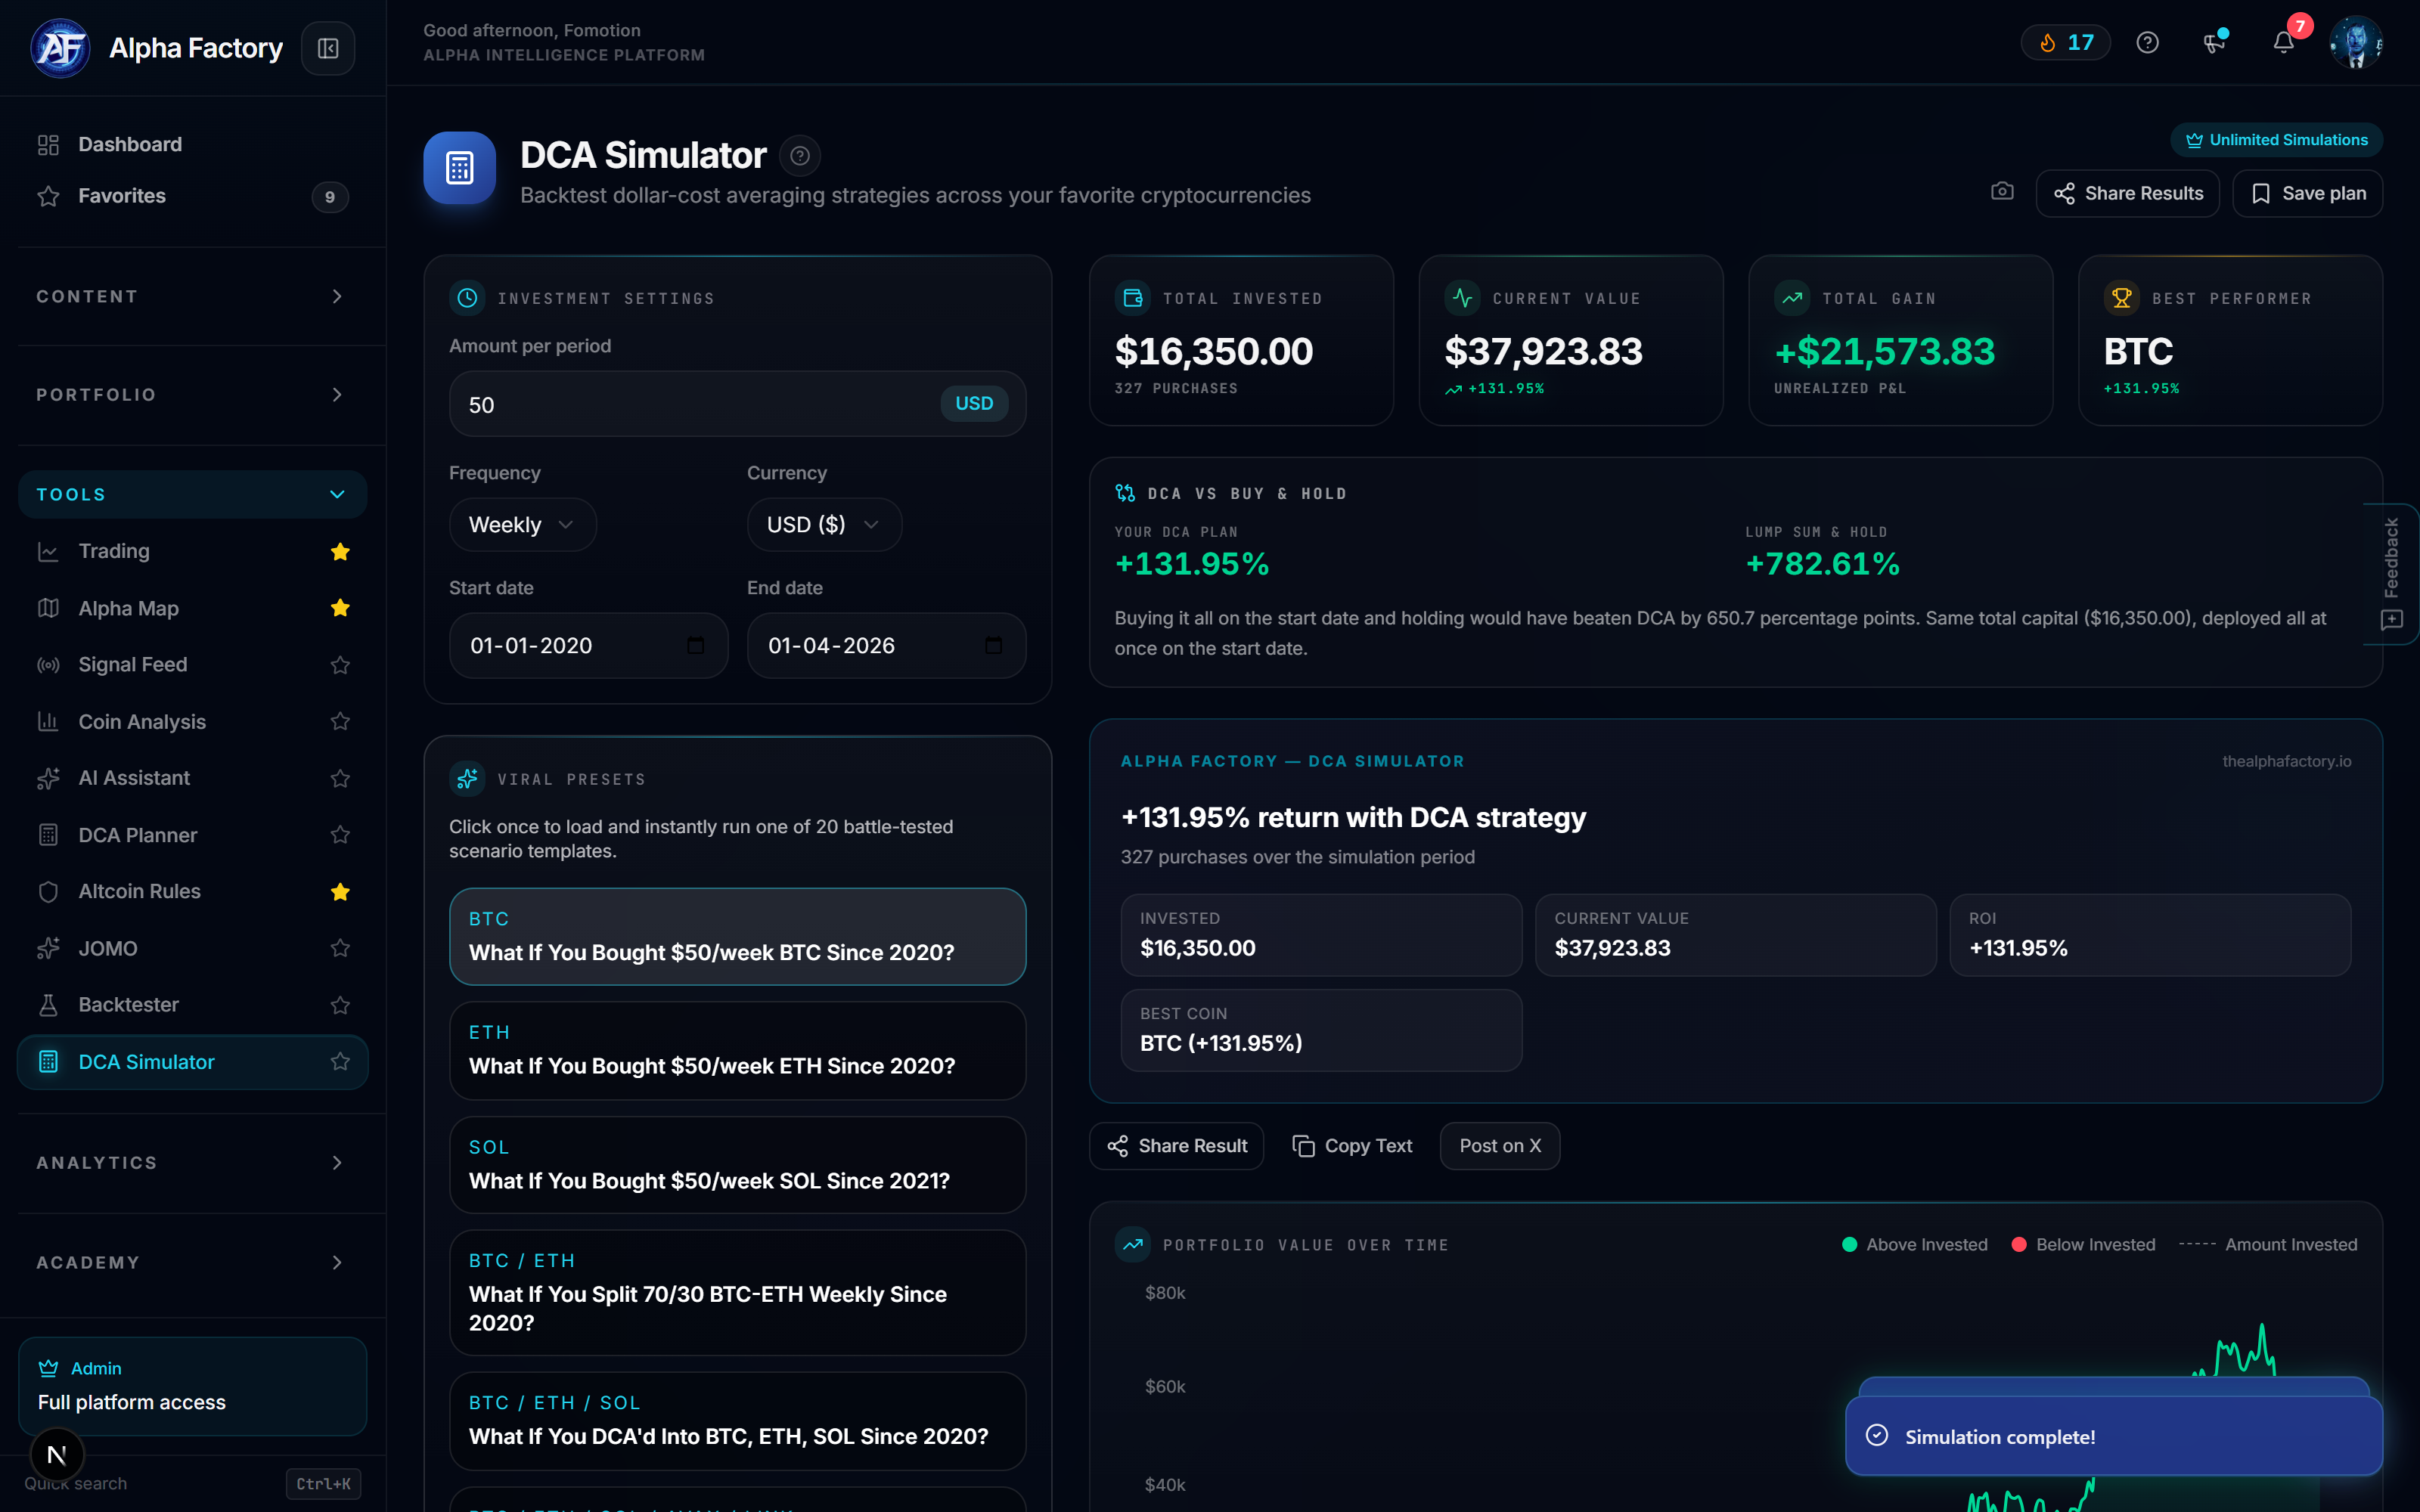The height and width of the screenshot is (1512, 2420).
Task: Click the DCA Simulator info help icon
Action: 800,156
